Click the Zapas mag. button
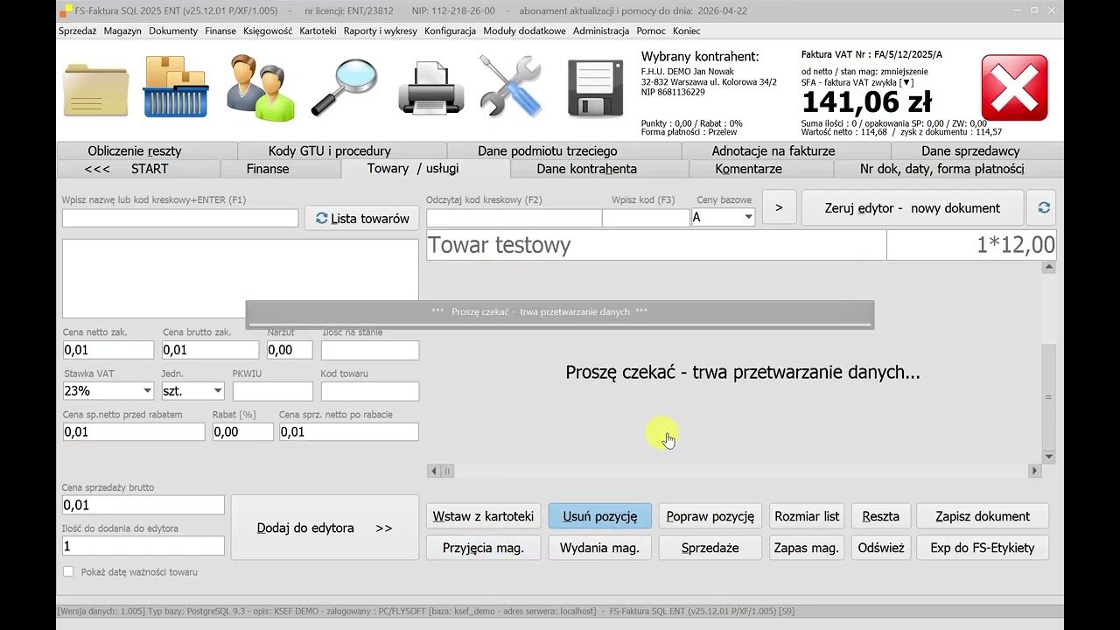The width and height of the screenshot is (1120, 630). coord(807,548)
